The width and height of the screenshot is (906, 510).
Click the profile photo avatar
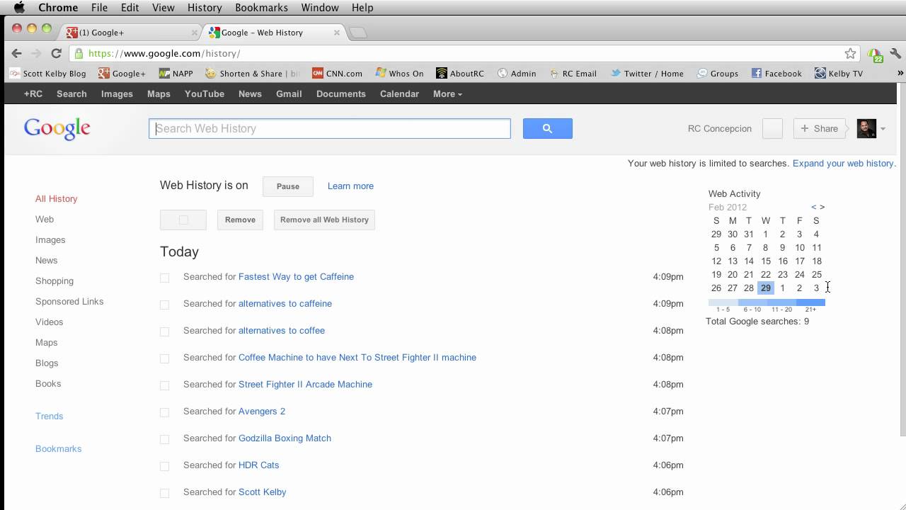(x=866, y=128)
